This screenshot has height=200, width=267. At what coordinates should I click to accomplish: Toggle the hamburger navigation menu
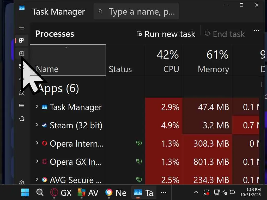[x=22, y=28]
